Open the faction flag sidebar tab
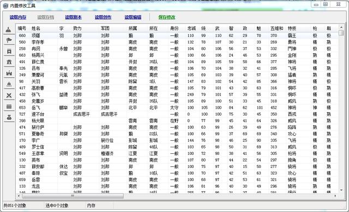Screen dimensions: 349x212 (9, 40)
